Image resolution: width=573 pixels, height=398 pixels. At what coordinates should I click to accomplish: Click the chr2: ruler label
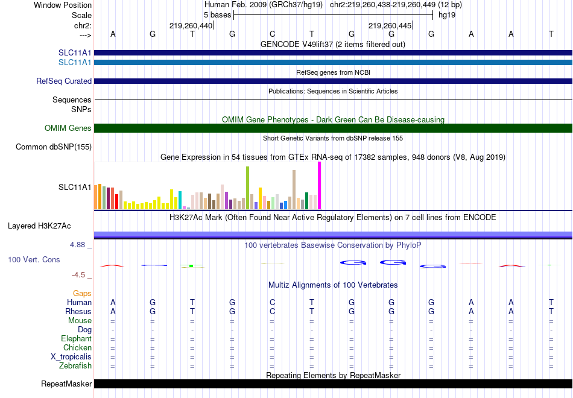point(83,25)
